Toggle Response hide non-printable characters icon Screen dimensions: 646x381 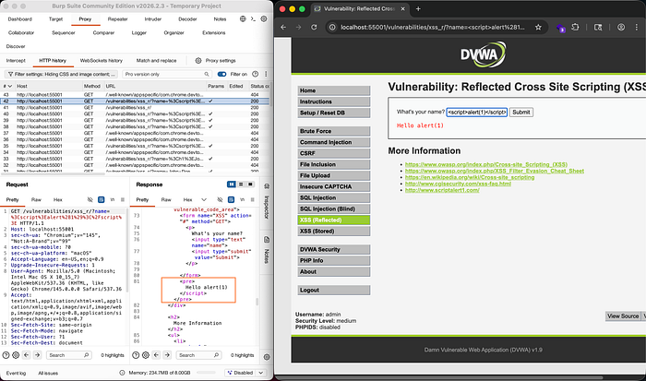click(220, 200)
